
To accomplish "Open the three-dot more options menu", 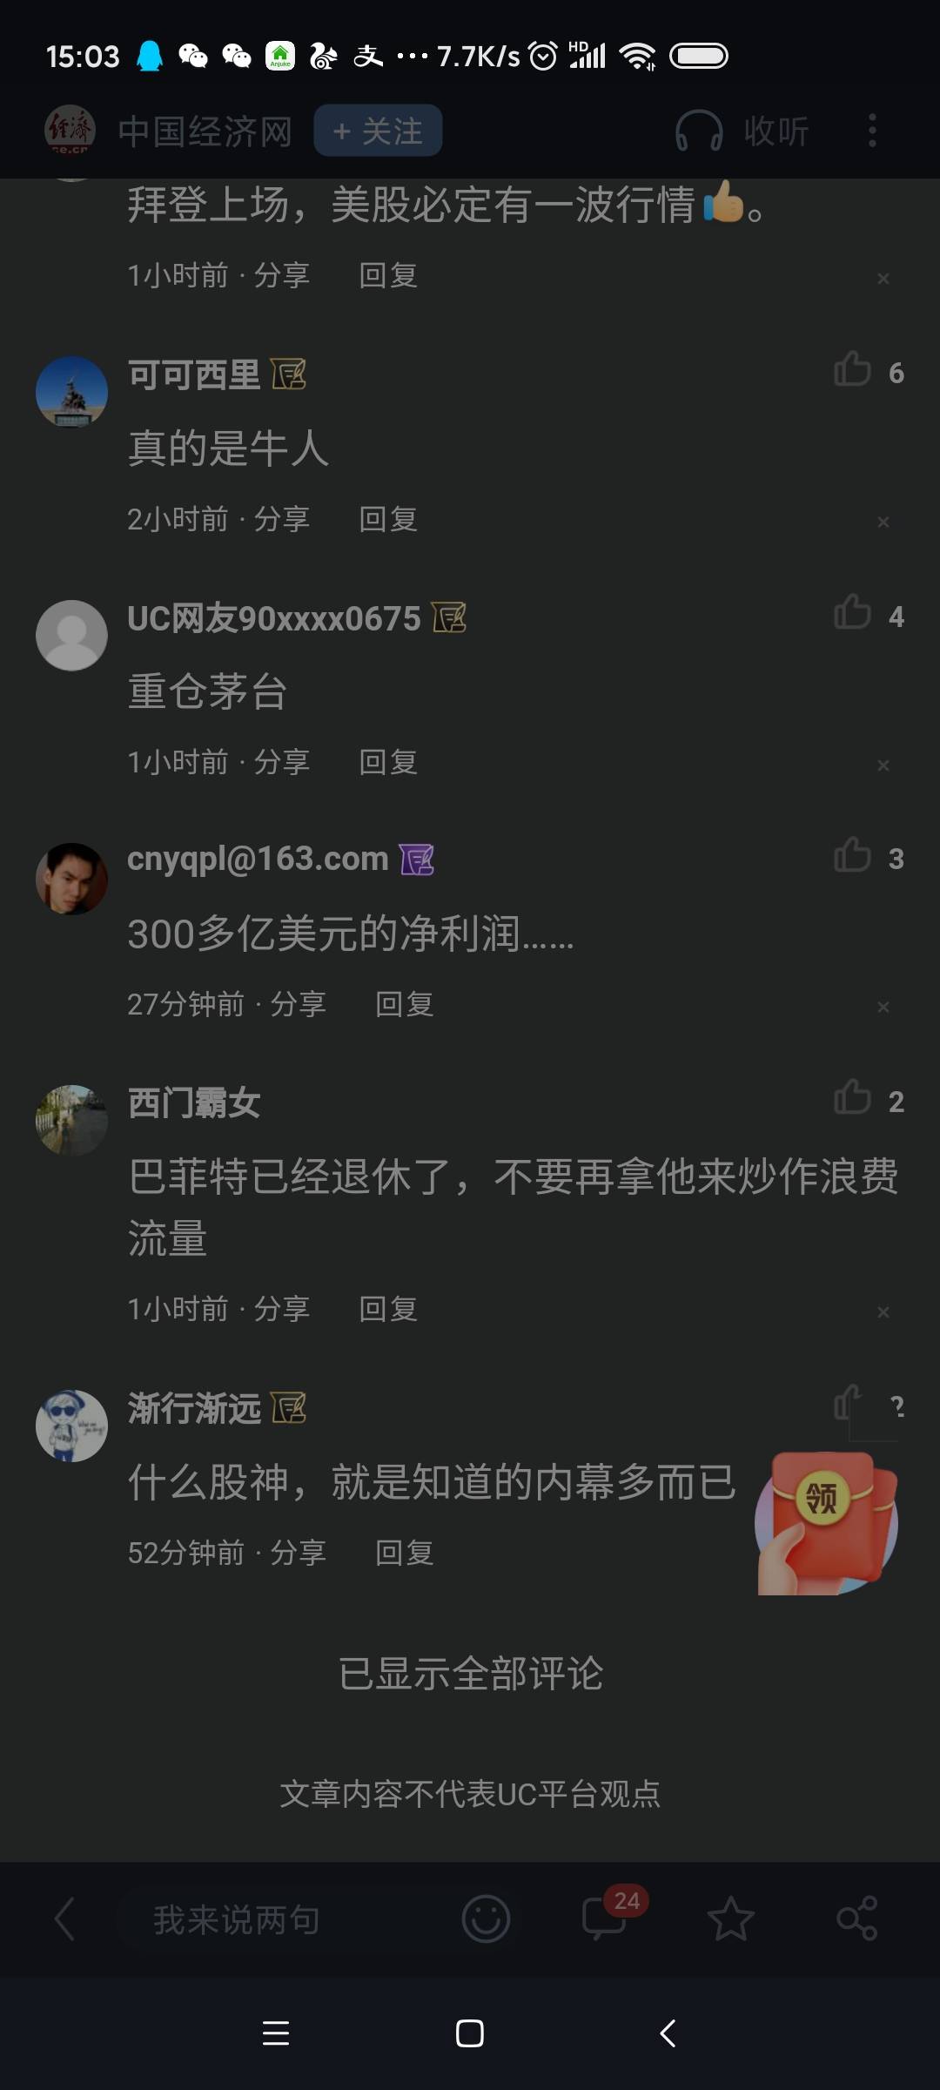I will click(x=872, y=131).
